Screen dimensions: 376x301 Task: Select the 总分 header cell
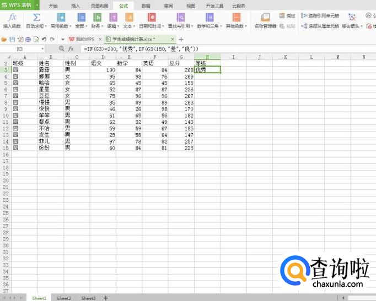181,63
